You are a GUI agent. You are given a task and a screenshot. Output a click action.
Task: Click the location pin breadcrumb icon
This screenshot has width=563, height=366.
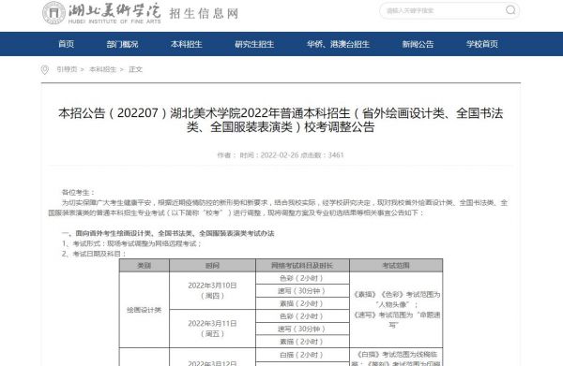click(x=44, y=69)
